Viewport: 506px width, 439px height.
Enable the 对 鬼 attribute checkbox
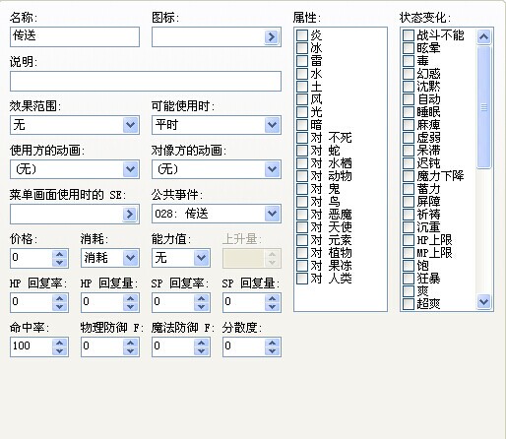pyautogui.click(x=302, y=189)
